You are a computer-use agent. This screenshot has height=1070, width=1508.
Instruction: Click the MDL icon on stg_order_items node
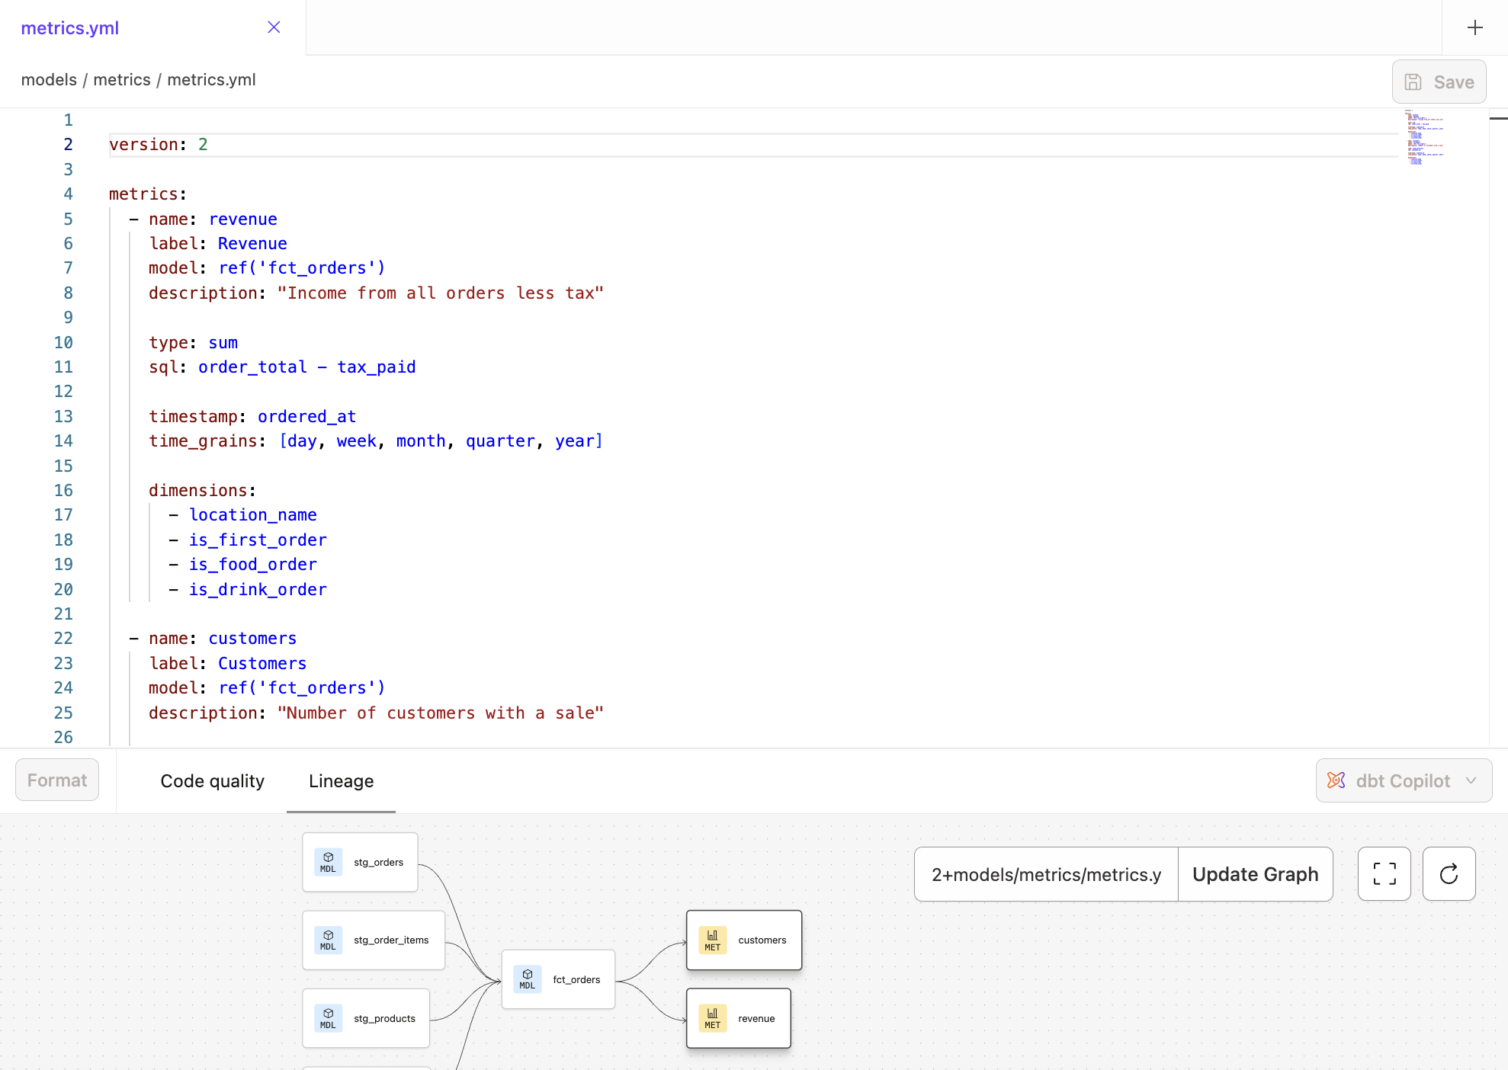point(328,940)
